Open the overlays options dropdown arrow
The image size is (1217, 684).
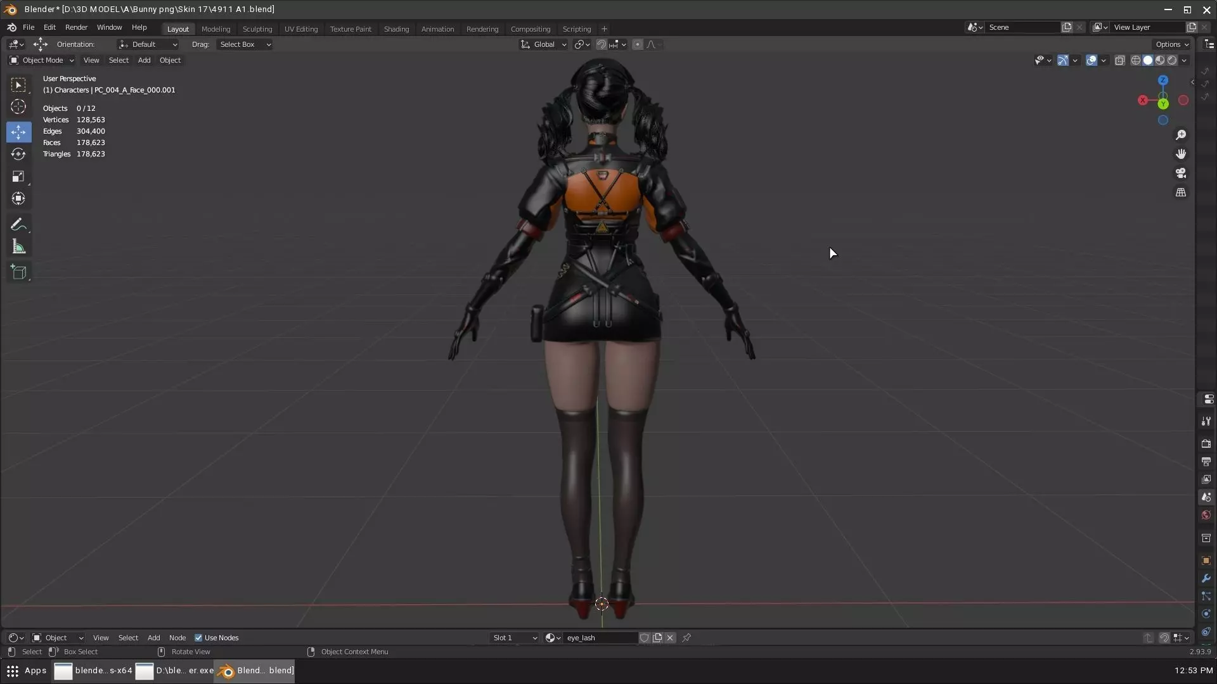click(1104, 60)
